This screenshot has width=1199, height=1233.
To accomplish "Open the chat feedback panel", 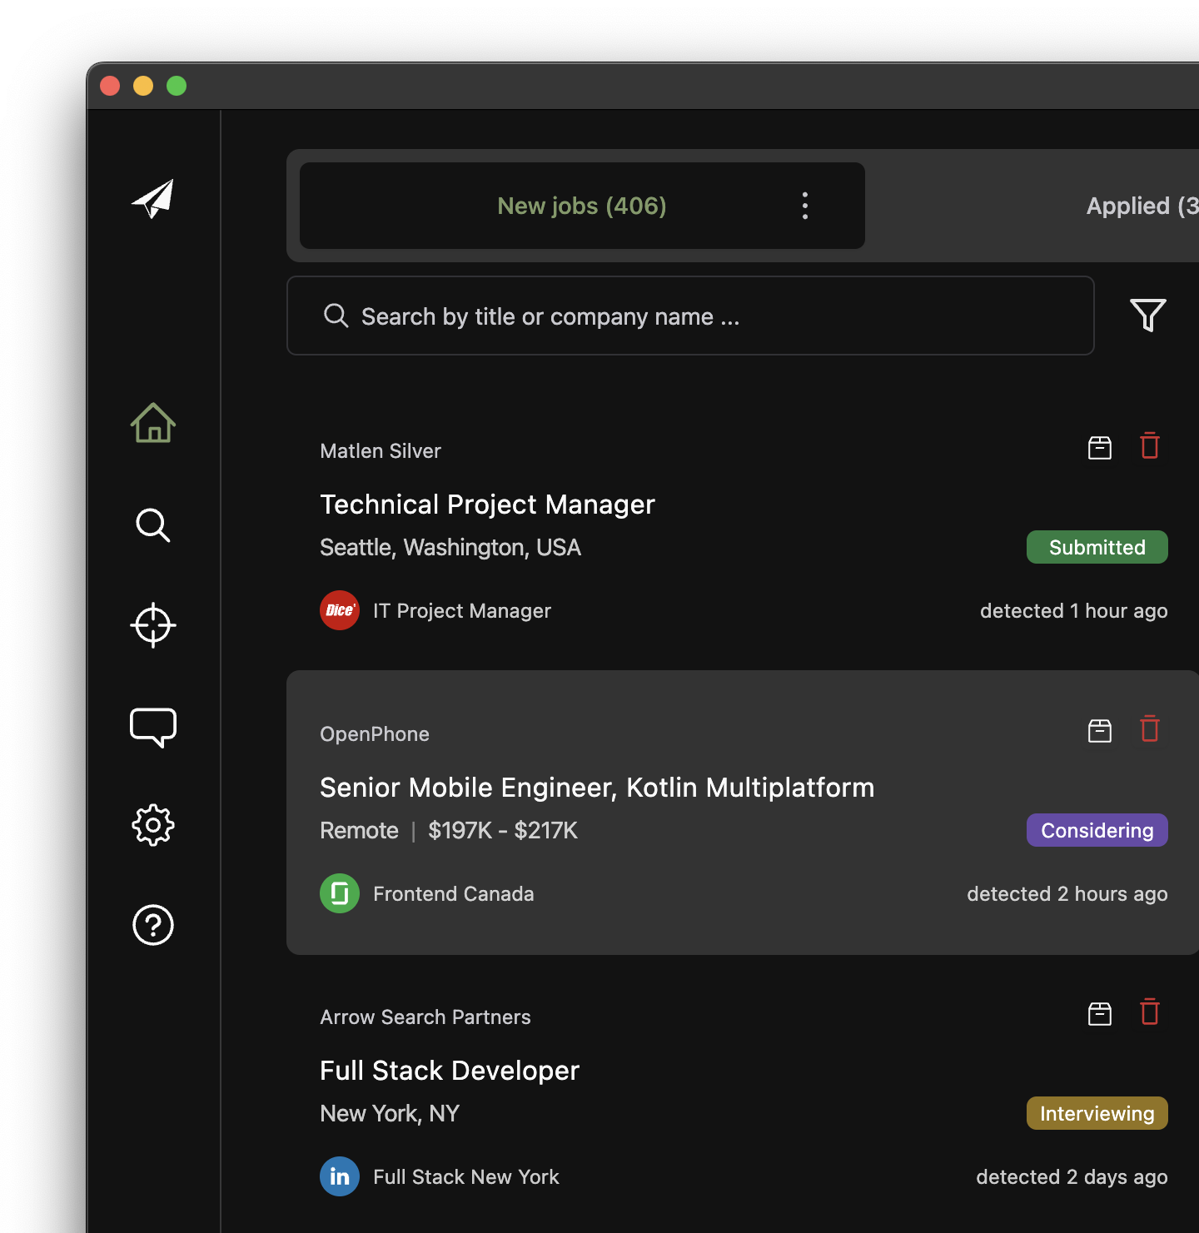I will 152,727.
